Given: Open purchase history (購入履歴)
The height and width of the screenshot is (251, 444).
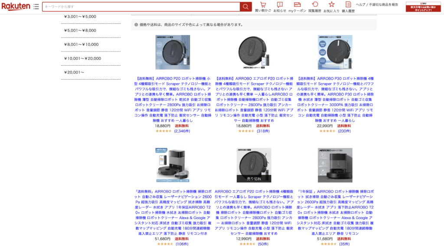Looking at the screenshot, I should tap(348, 7).
